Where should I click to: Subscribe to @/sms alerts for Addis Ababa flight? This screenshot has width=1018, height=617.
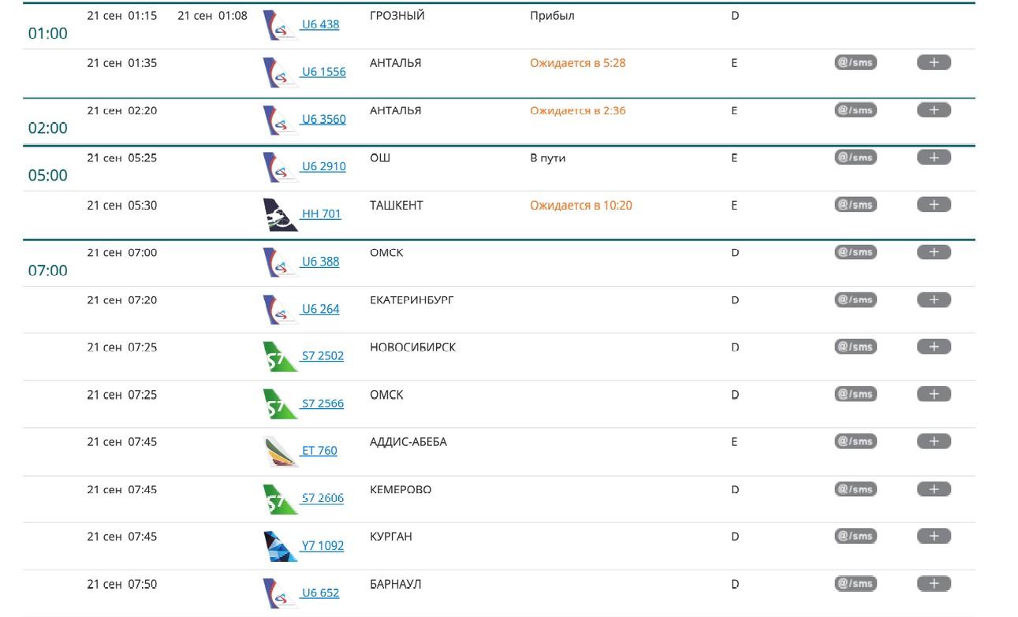click(856, 441)
